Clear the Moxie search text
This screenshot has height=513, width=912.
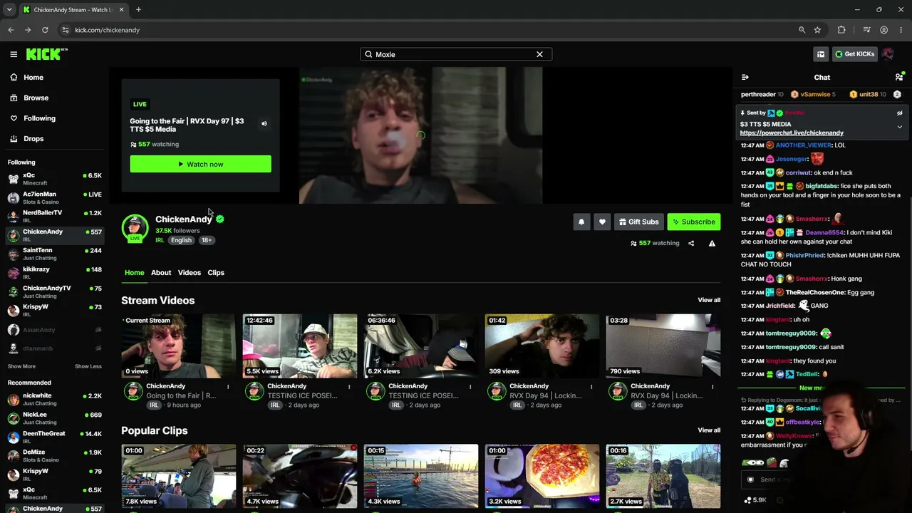click(539, 54)
